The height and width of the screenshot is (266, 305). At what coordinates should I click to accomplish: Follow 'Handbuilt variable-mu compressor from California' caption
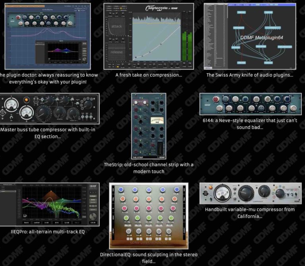(x=250, y=213)
